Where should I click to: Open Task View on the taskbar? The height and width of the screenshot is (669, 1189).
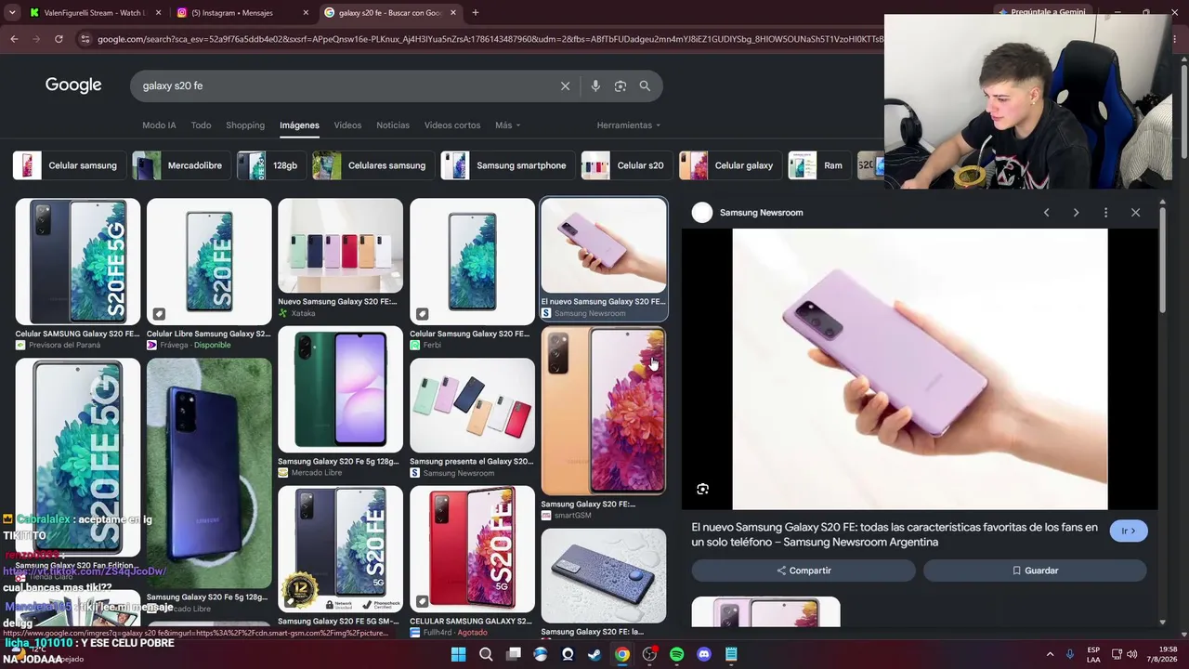pos(514,654)
